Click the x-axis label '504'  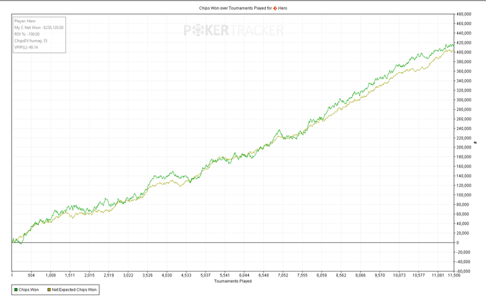pos(31,275)
